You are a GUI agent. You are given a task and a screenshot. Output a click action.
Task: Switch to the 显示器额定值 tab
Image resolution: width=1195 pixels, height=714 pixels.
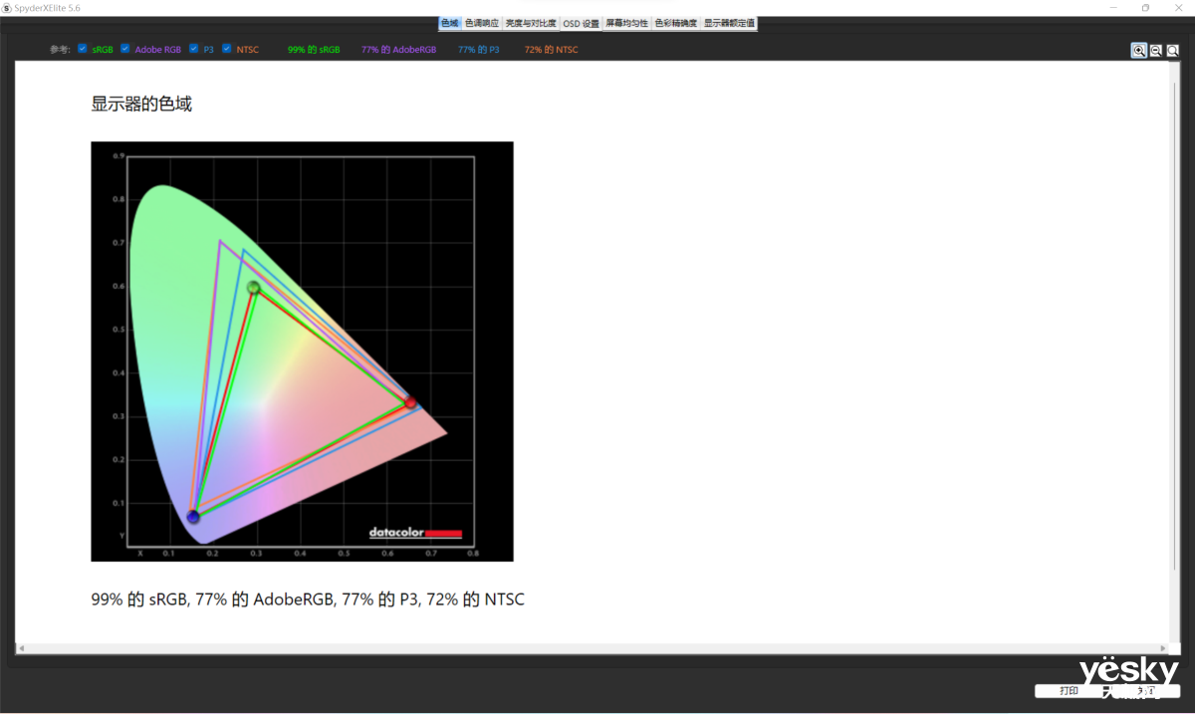(x=729, y=23)
